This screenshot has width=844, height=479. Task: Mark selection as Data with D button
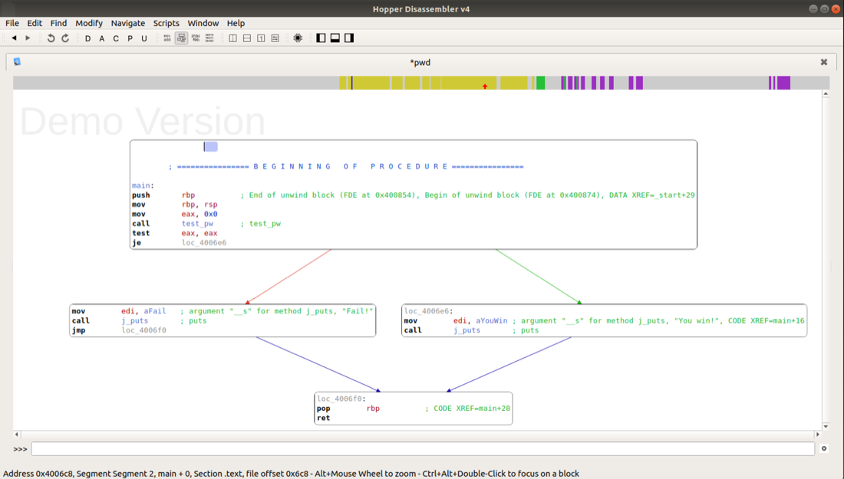pyautogui.click(x=87, y=38)
